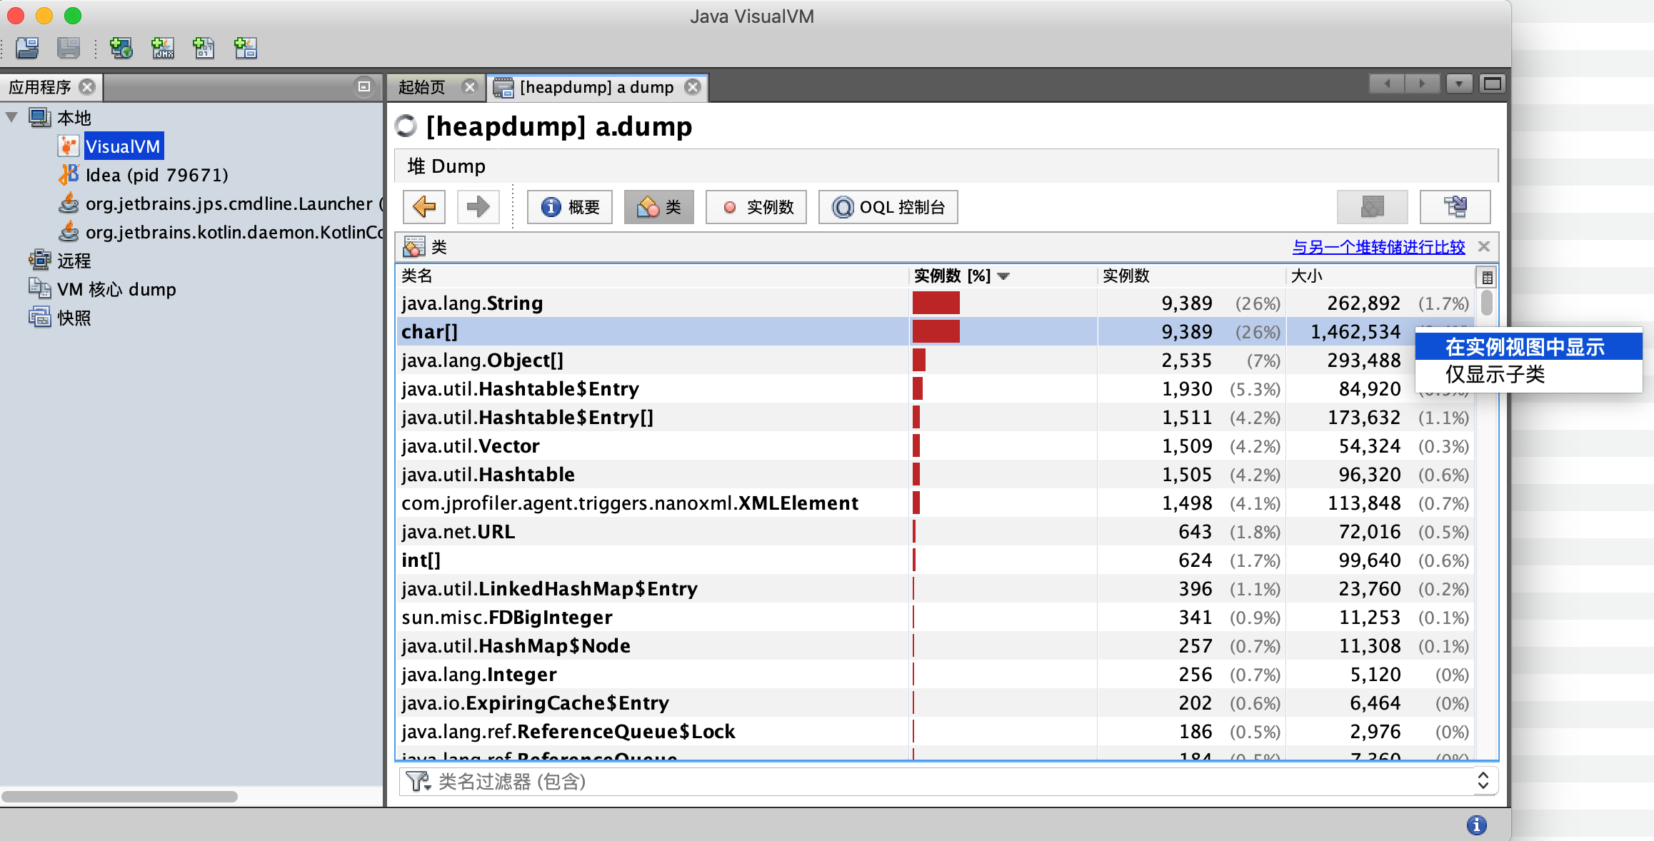Click the class table vertical scrollbar
The height and width of the screenshot is (841, 1654).
(1487, 302)
